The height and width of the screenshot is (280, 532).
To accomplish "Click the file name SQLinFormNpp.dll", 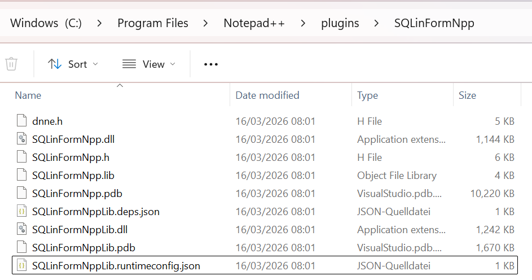I will pos(73,139).
